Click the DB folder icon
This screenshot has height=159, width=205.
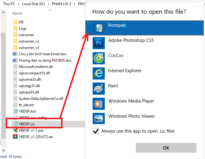click(x=15, y=22)
